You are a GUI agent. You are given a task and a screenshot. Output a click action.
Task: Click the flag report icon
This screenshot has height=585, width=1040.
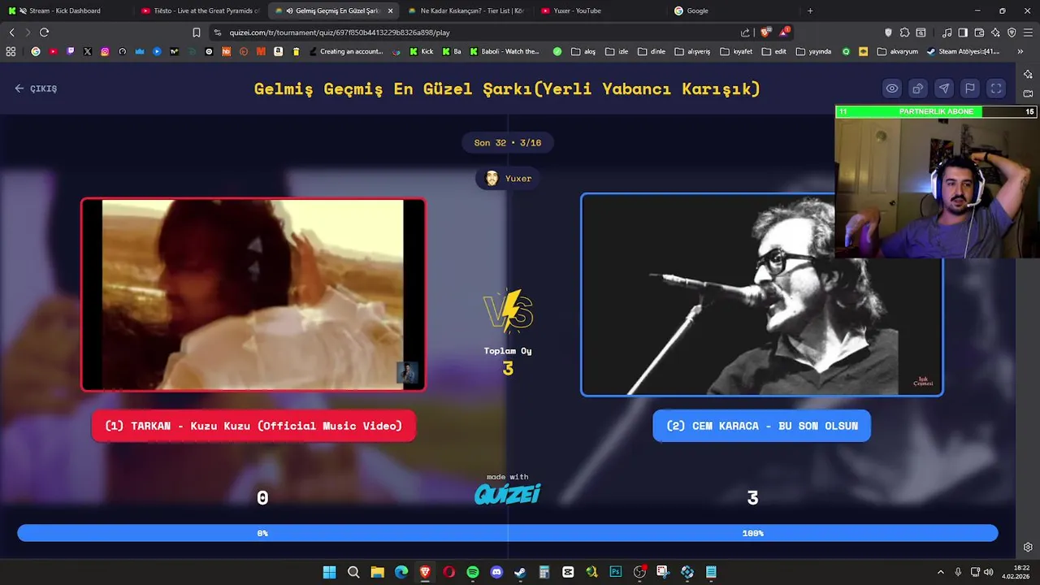(x=970, y=89)
